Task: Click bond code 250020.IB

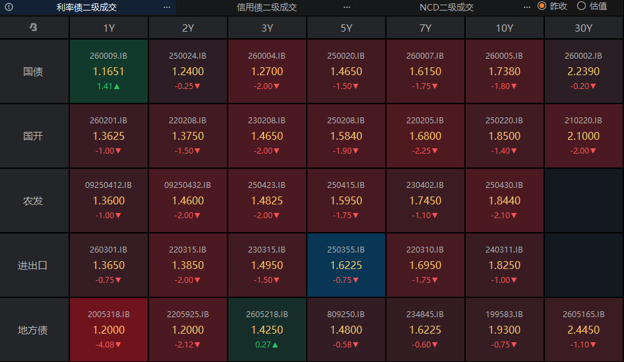Action: point(346,56)
